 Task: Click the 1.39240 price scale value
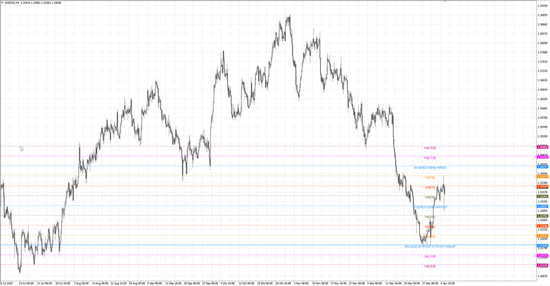coord(542,5)
